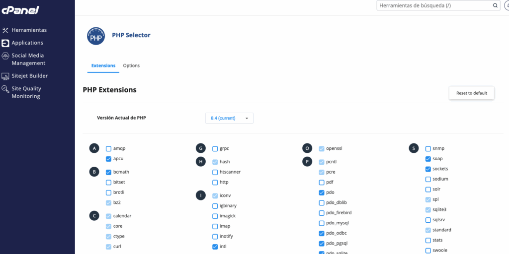Uncheck the pdo extension
This screenshot has height=254, width=509.
point(322,192)
